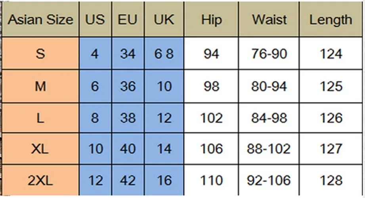Click the Asian Size column header

[40, 20]
